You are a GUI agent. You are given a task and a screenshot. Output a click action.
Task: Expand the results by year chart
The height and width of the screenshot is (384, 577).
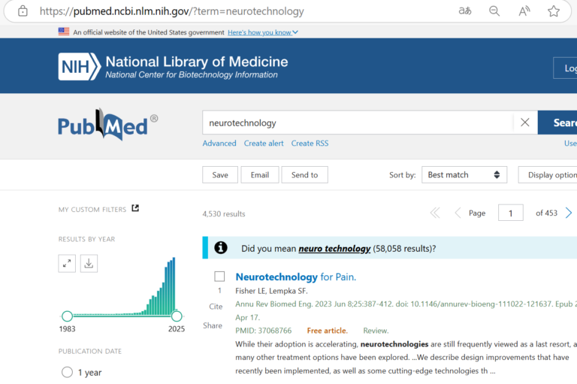(x=67, y=264)
